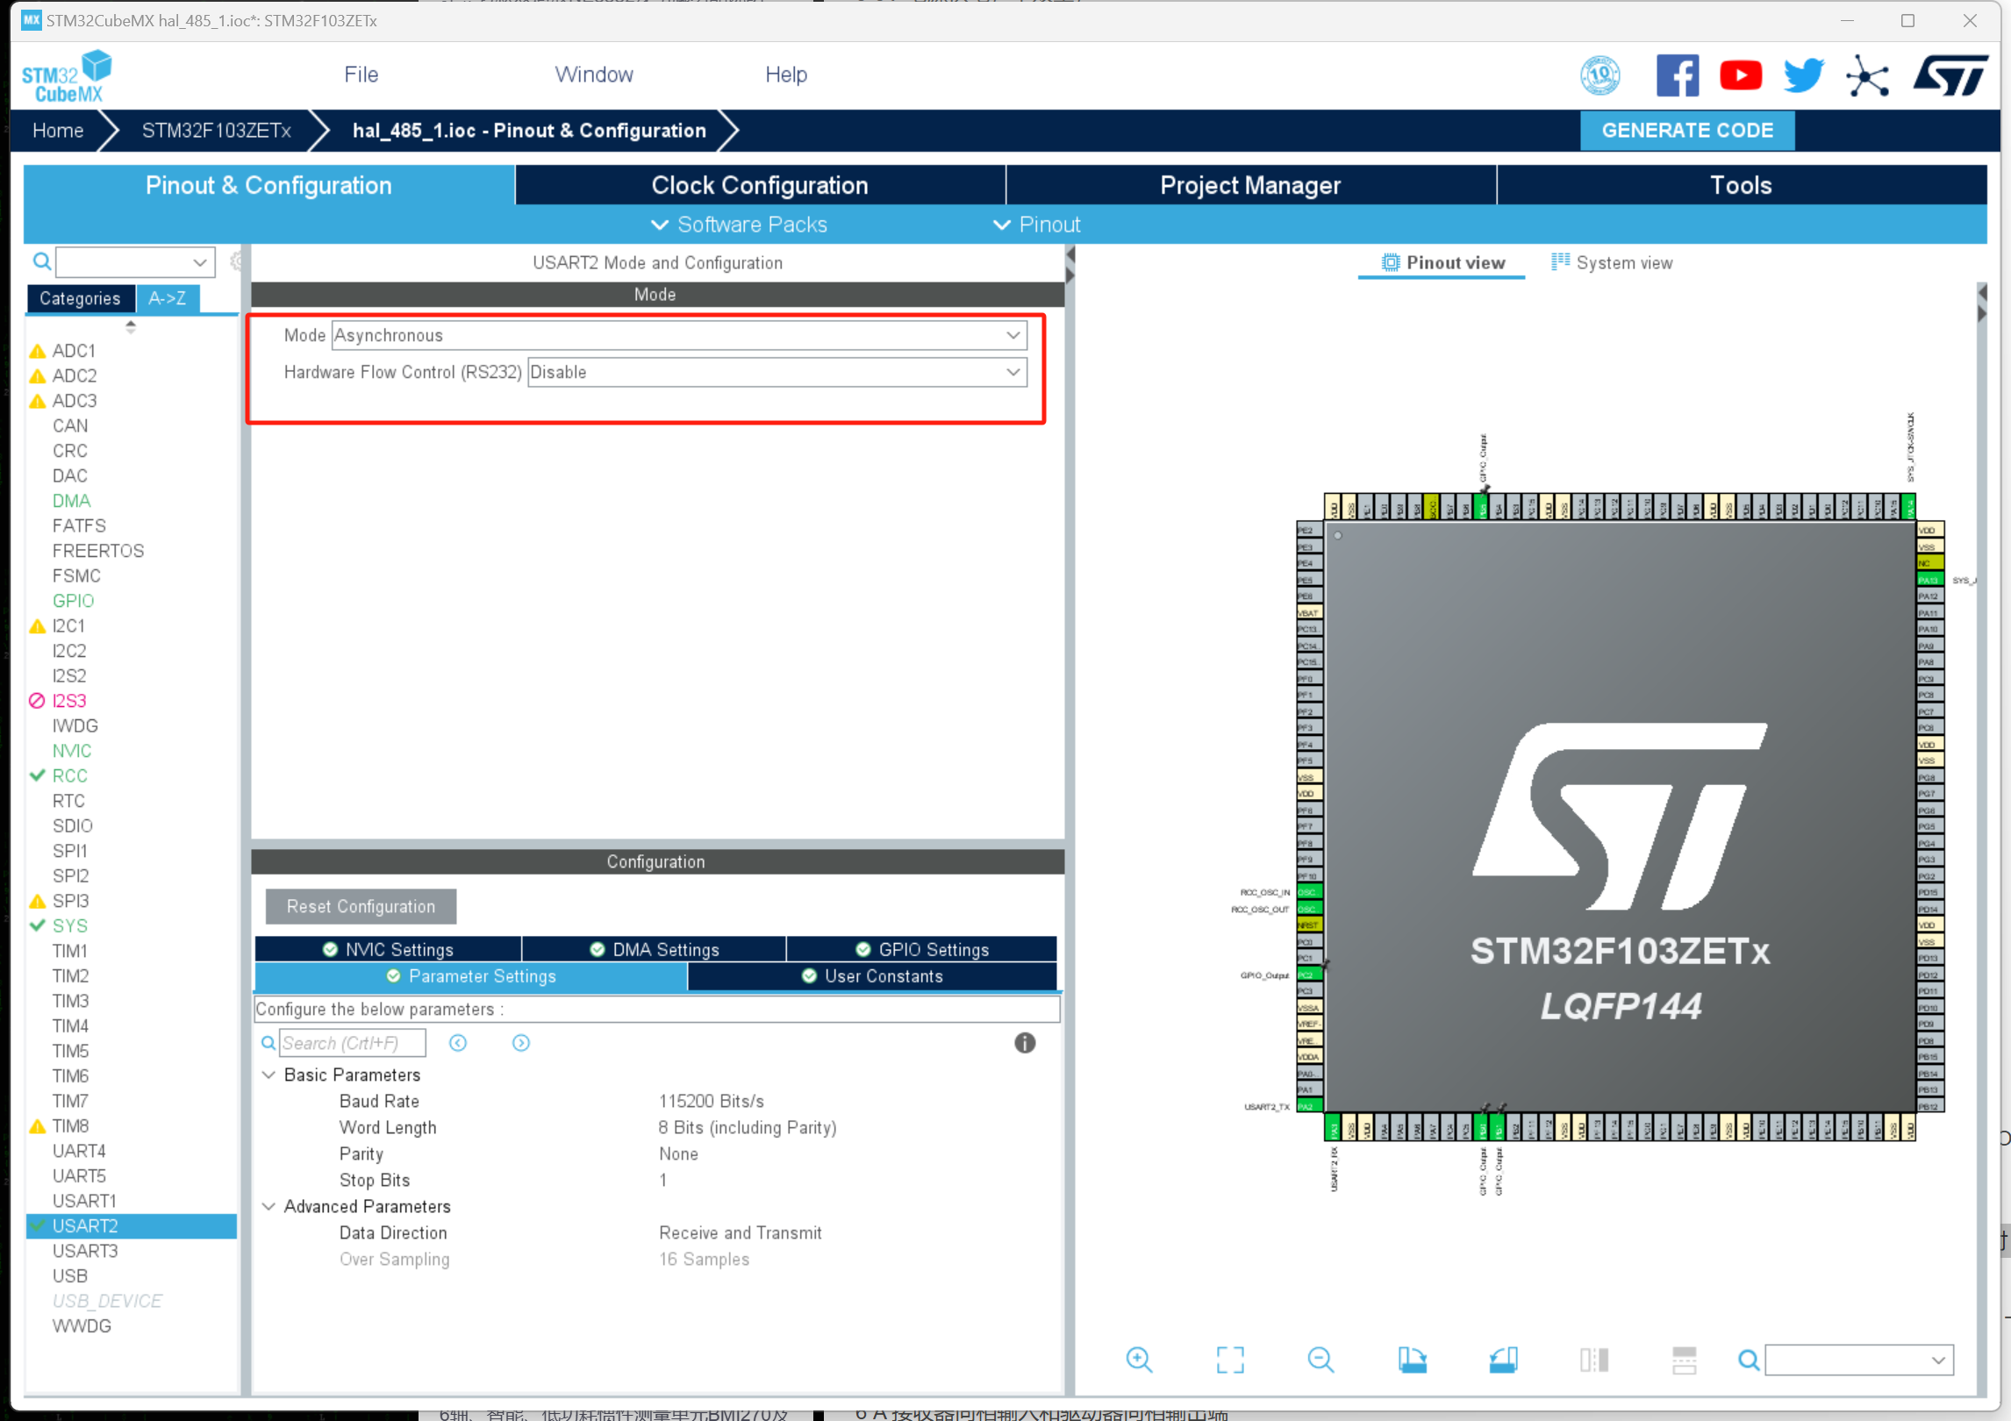Open ST YouTube channel icon
Image resolution: width=2011 pixels, height=1421 pixels.
click(x=1740, y=75)
